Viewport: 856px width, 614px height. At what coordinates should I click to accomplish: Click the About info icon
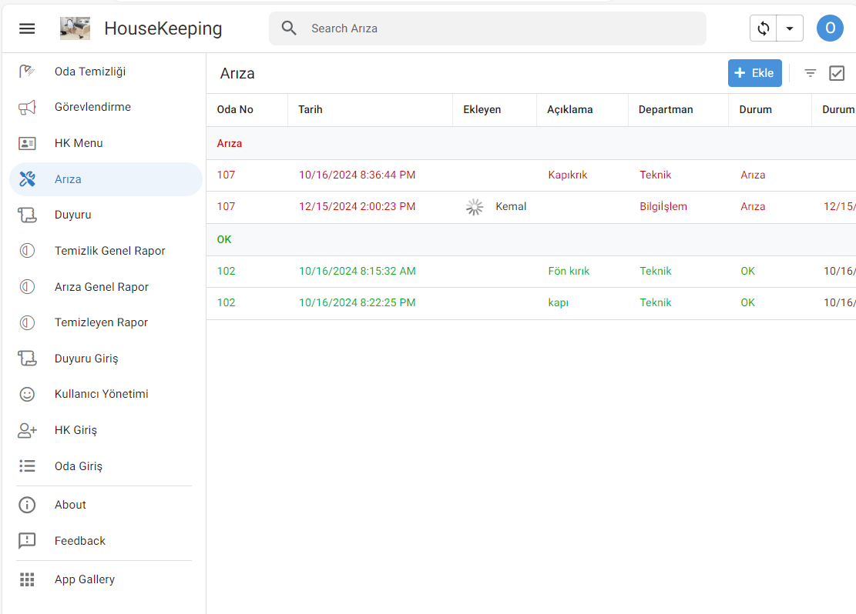pos(27,505)
